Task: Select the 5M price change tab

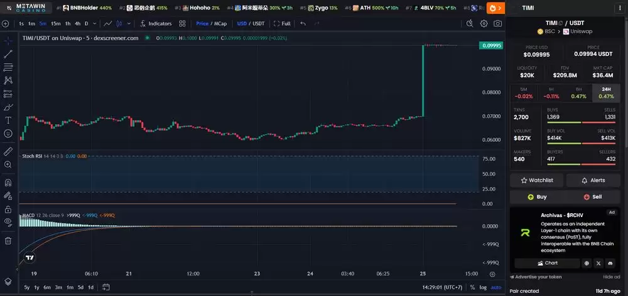Action: tap(524, 93)
